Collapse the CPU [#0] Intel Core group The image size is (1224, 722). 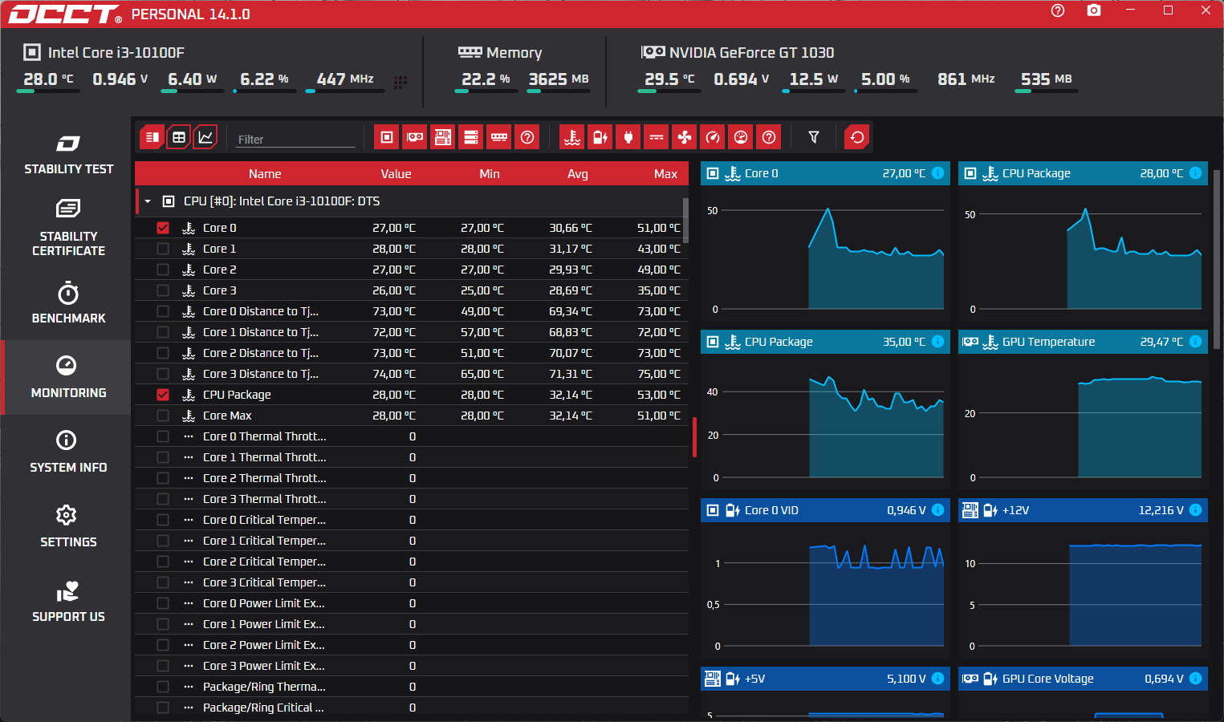148,201
